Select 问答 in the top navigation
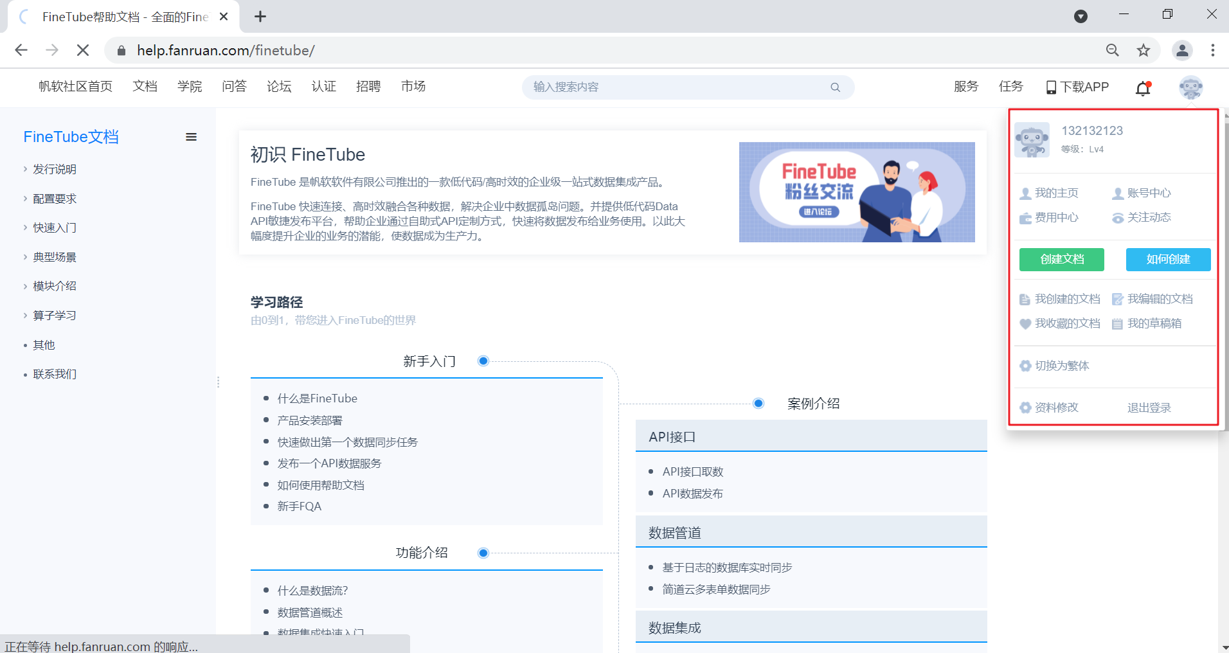 [234, 87]
